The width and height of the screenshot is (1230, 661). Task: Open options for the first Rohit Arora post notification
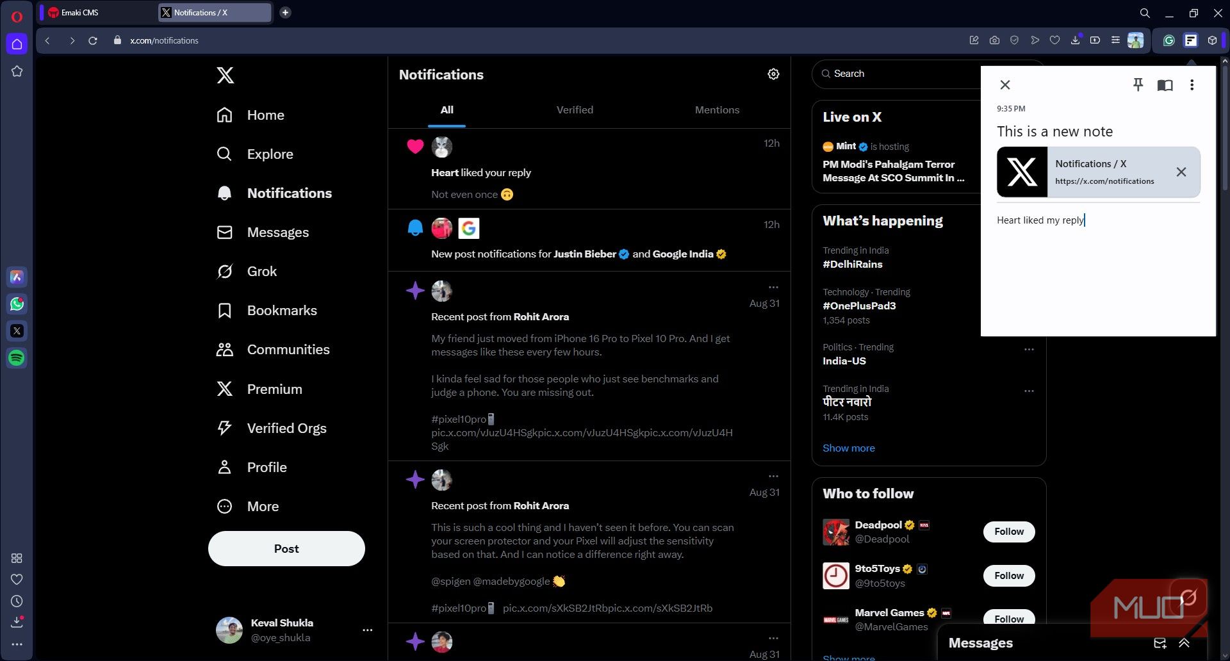point(773,287)
